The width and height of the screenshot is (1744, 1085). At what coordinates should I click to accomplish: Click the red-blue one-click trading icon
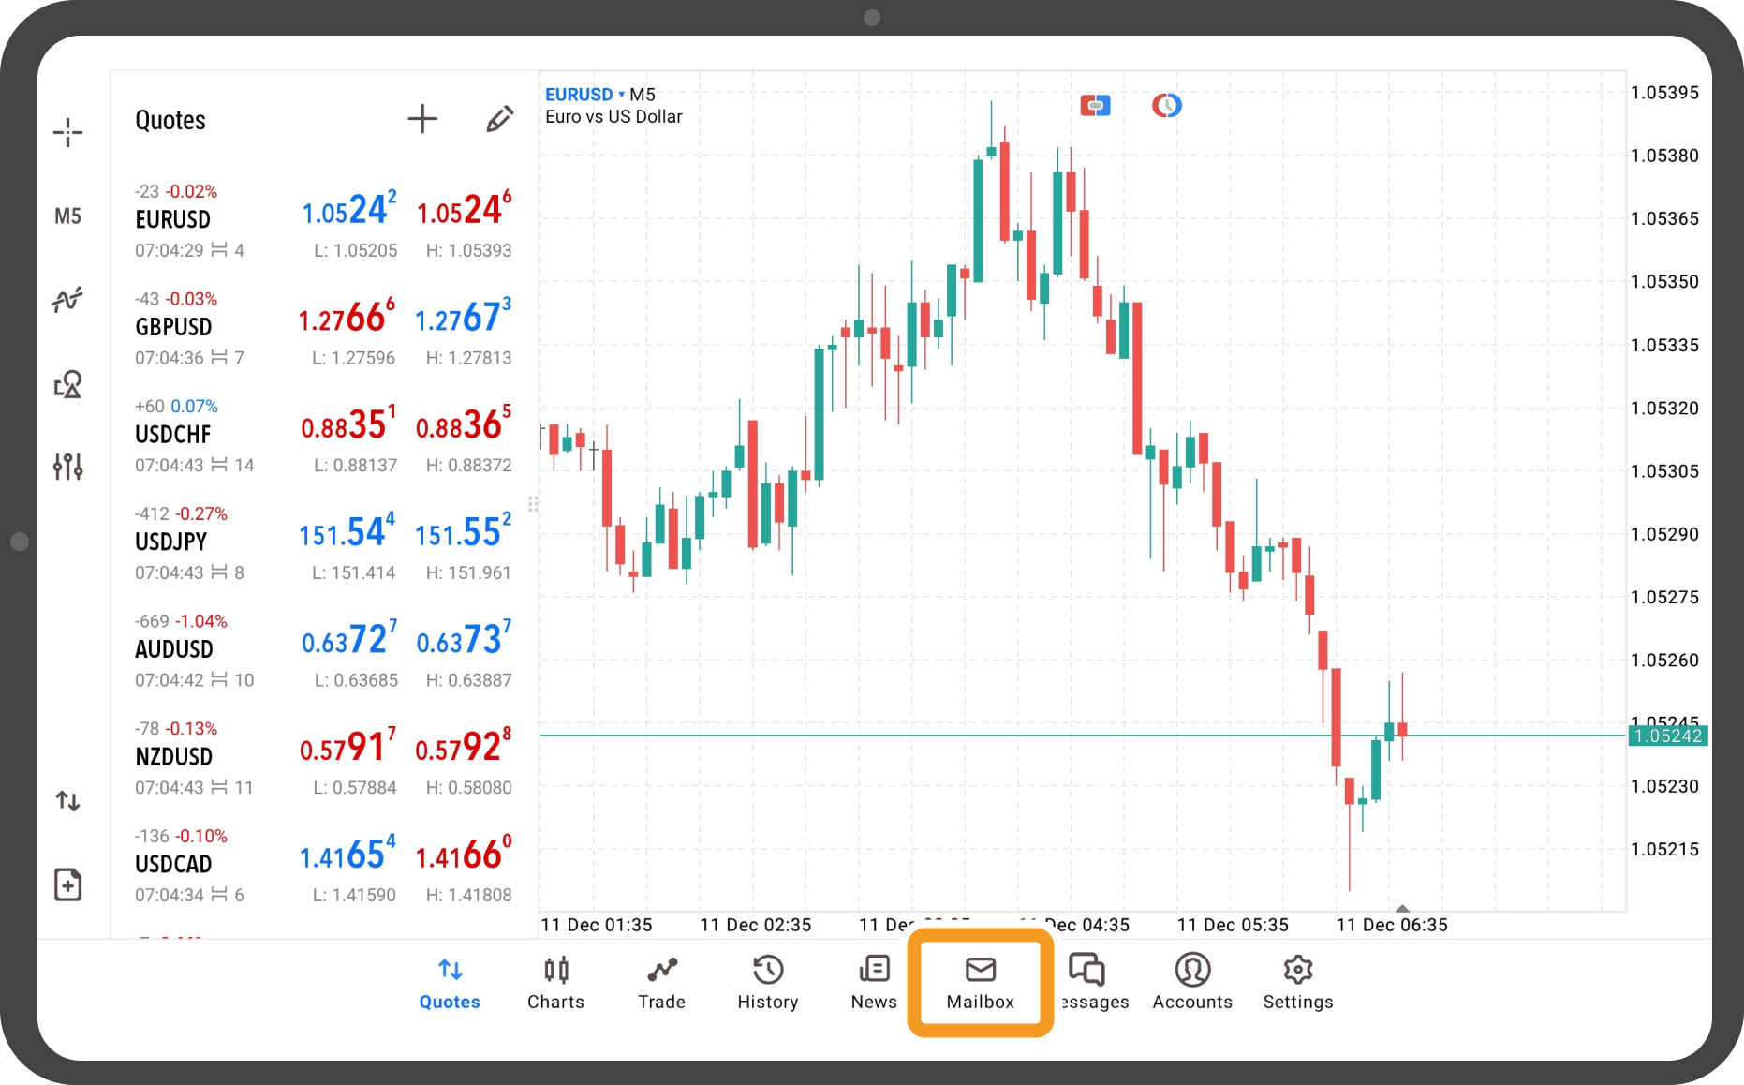[1095, 106]
